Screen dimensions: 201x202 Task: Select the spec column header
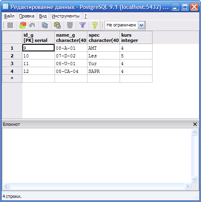click(x=104, y=37)
